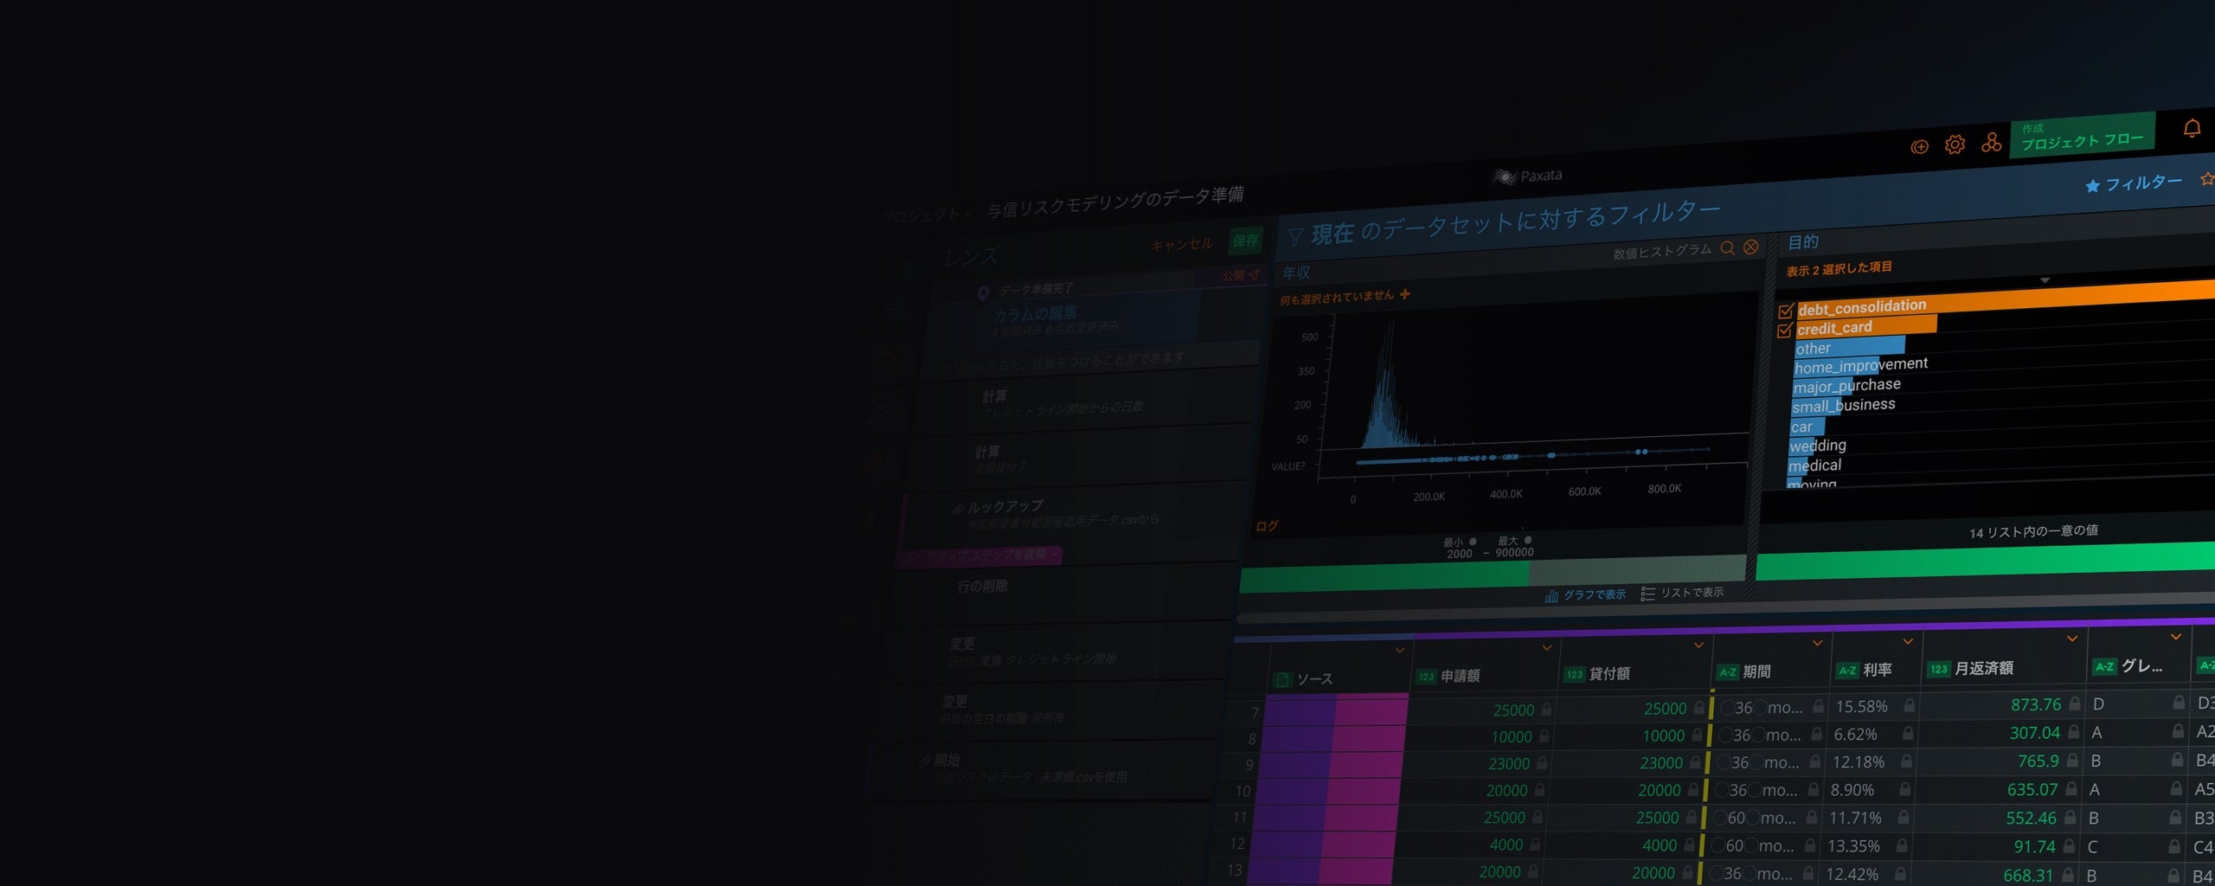Uncheck the credit_card checkbox
This screenshot has height=886, width=2215.
coord(1784,331)
